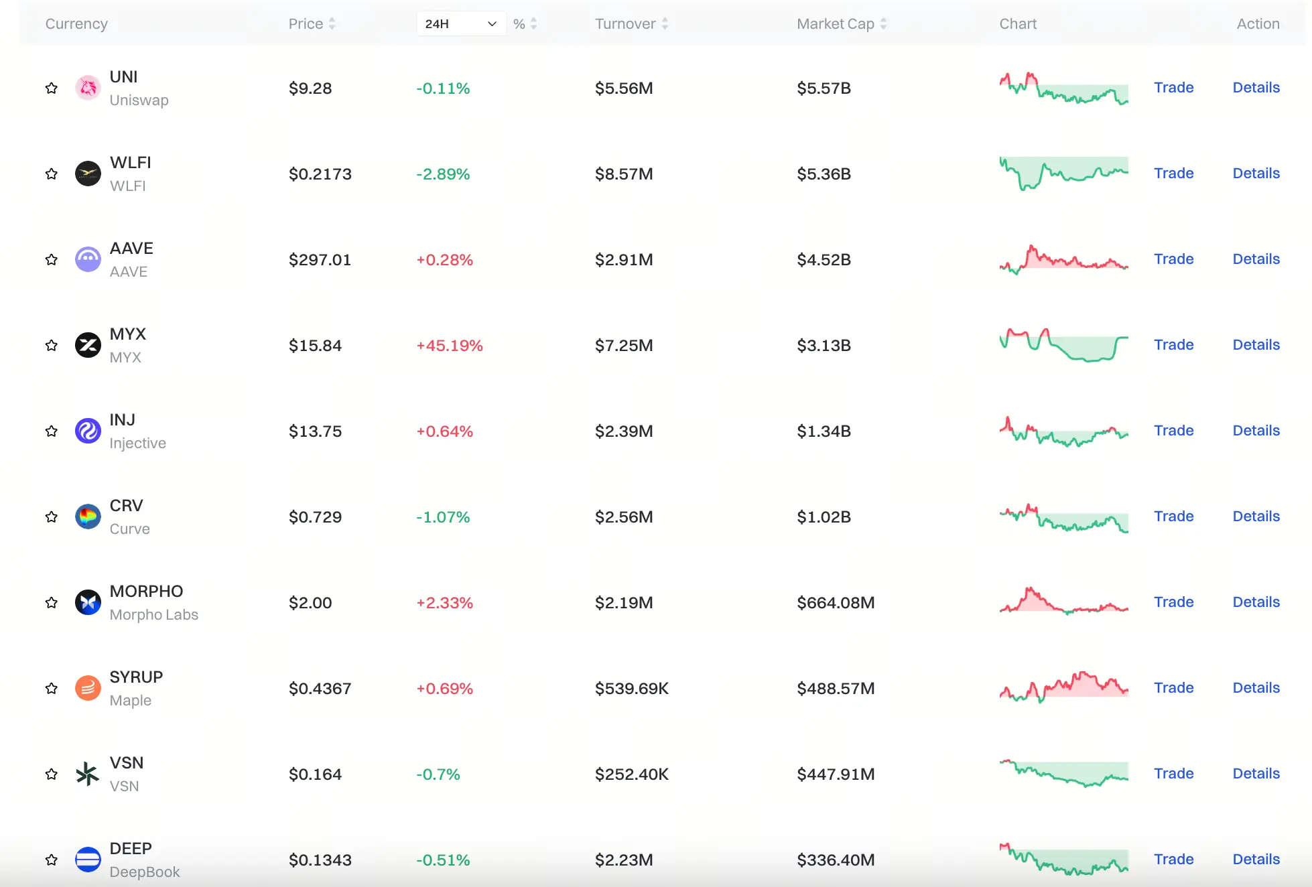This screenshot has width=1312, height=887.
Task: Click the MORPHO sparkline chart
Action: [x=1063, y=601]
